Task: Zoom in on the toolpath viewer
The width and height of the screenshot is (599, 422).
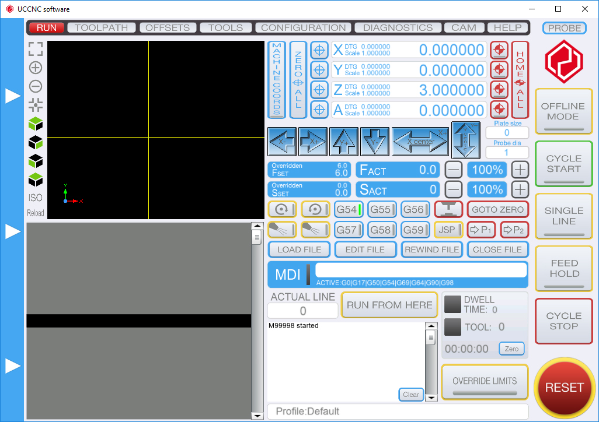Action: [36, 68]
